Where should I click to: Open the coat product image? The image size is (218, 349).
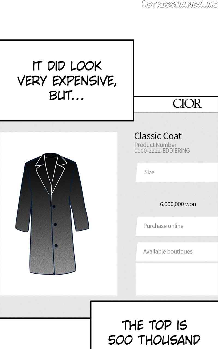point(59,214)
